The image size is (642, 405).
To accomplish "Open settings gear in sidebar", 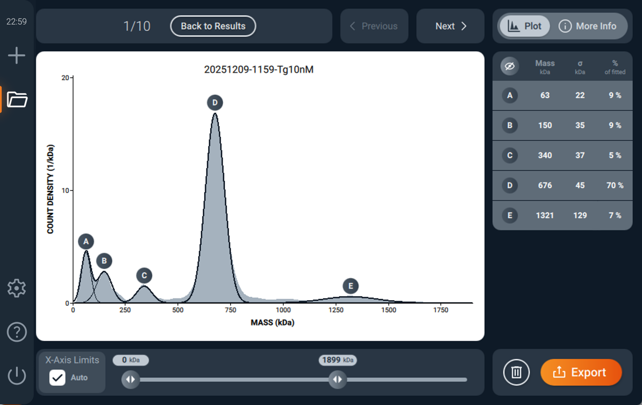I will (x=17, y=288).
